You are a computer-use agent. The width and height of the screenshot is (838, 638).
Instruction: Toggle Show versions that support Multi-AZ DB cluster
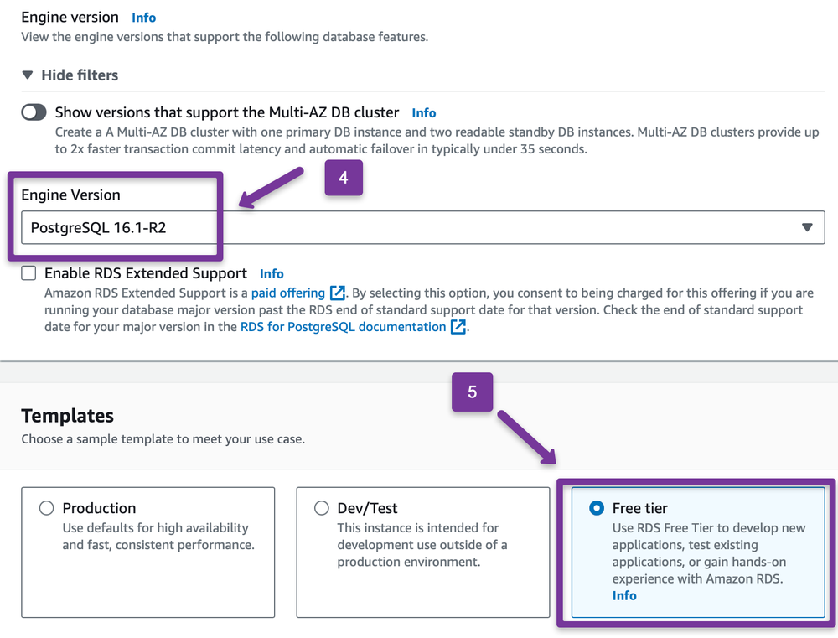[x=32, y=112]
